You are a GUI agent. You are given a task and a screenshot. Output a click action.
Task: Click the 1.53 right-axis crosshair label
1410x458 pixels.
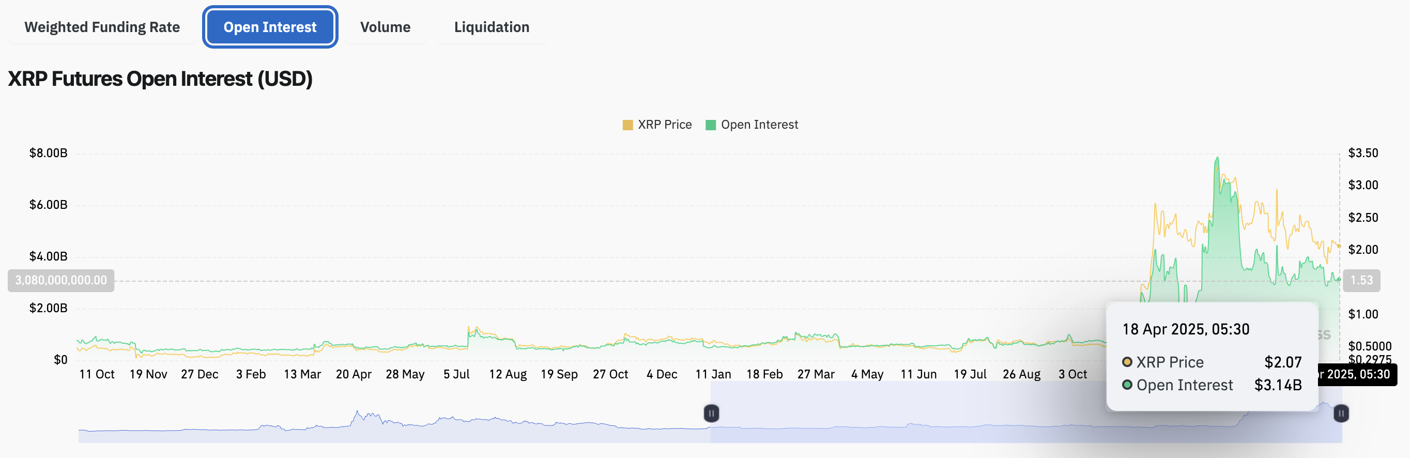click(x=1361, y=280)
